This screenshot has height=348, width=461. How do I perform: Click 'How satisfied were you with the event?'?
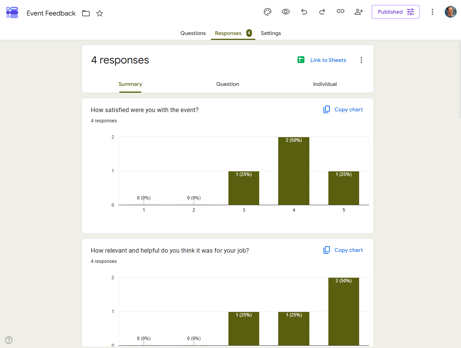click(x=145, y=110)
